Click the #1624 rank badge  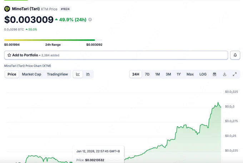coord(65,9)
